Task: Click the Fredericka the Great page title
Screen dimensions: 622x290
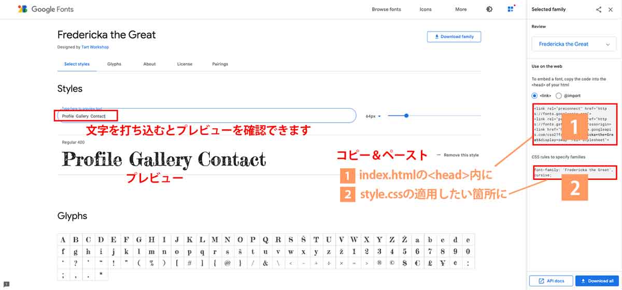Action: click(107, 35)
